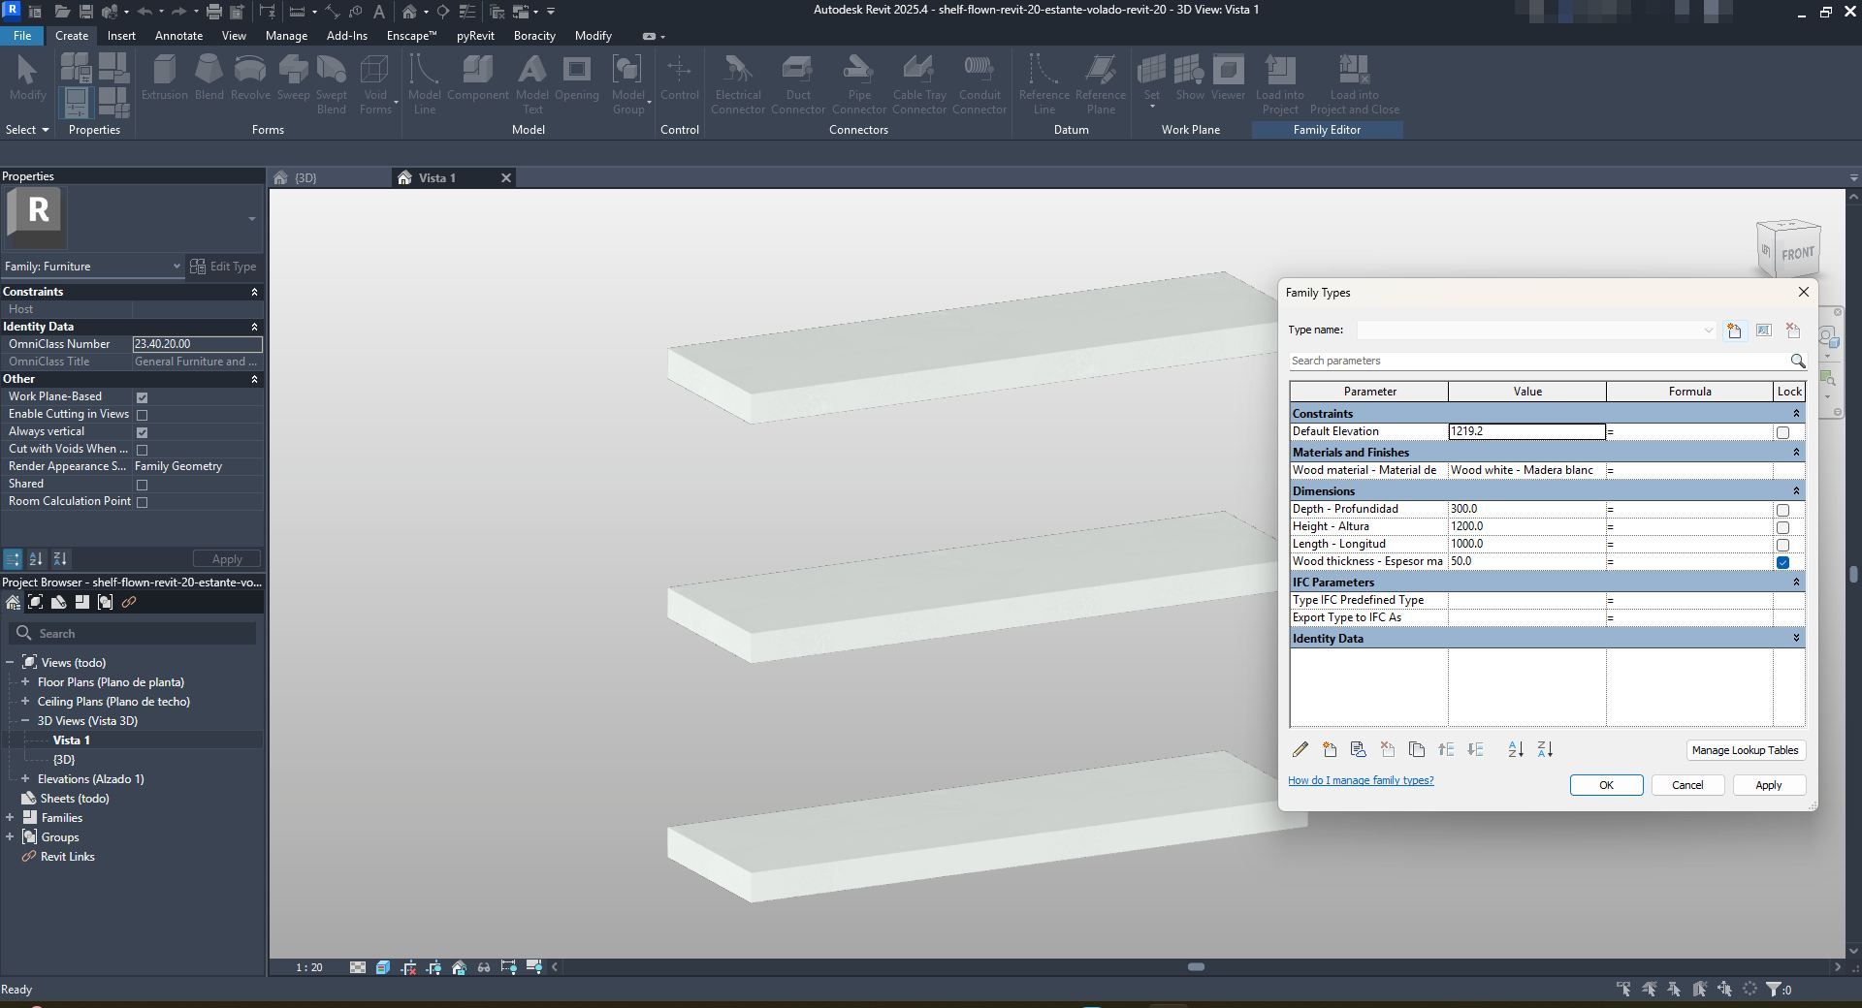
Task: Choose the Blend form tool
Action: point(209,78)
